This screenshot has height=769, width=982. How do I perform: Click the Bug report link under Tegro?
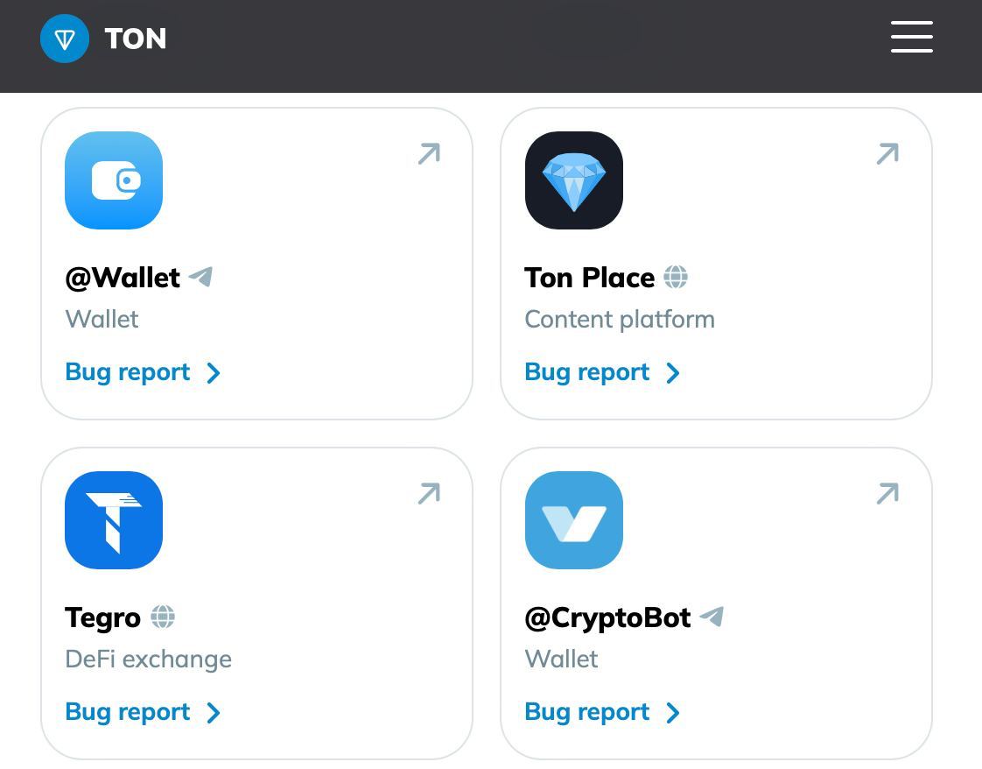point(128,712)
